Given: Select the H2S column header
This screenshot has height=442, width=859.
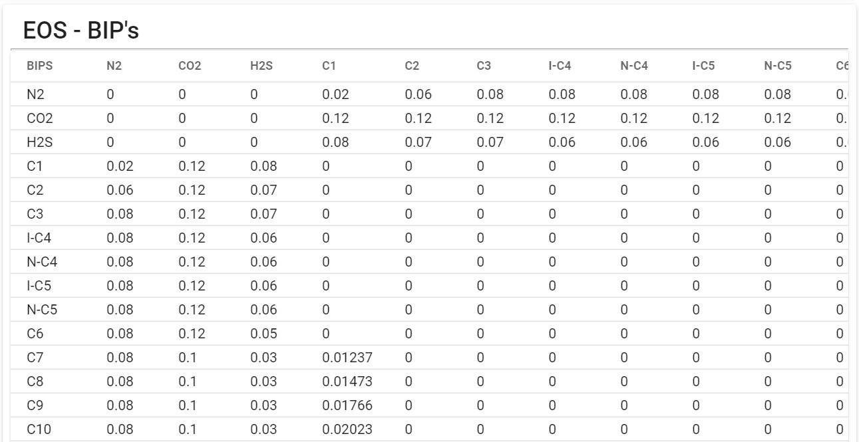Looking at the screenshot, I should click(261, 66).
